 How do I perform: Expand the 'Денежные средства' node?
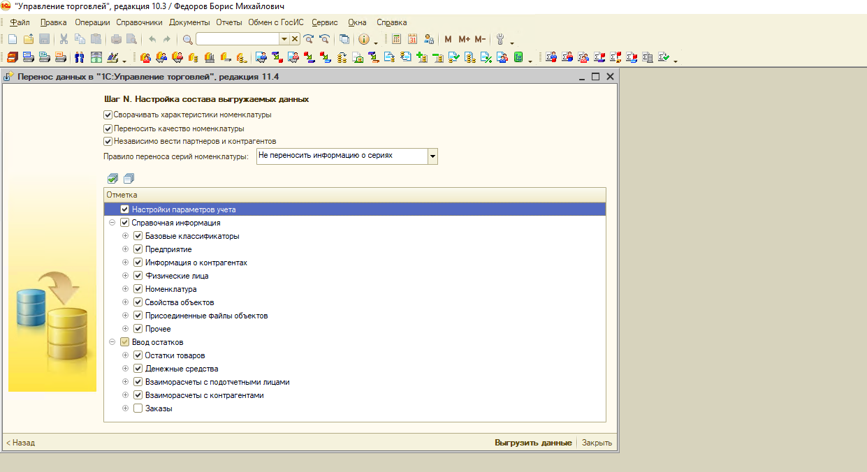coord(126,369)
